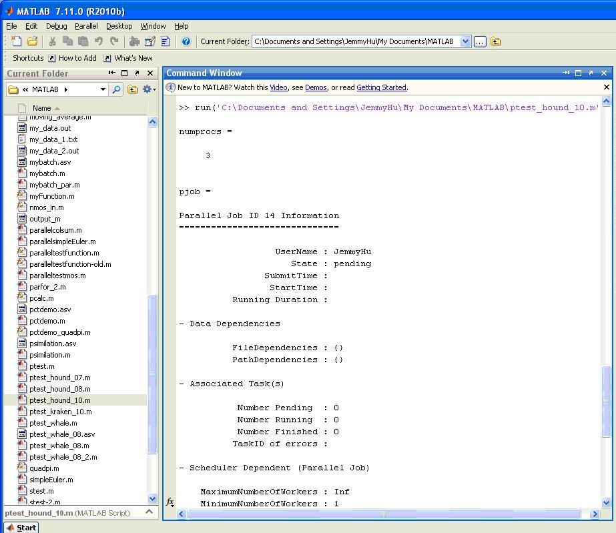
Task: Open Simulink from the toolbar
Action: pos(134,41)
